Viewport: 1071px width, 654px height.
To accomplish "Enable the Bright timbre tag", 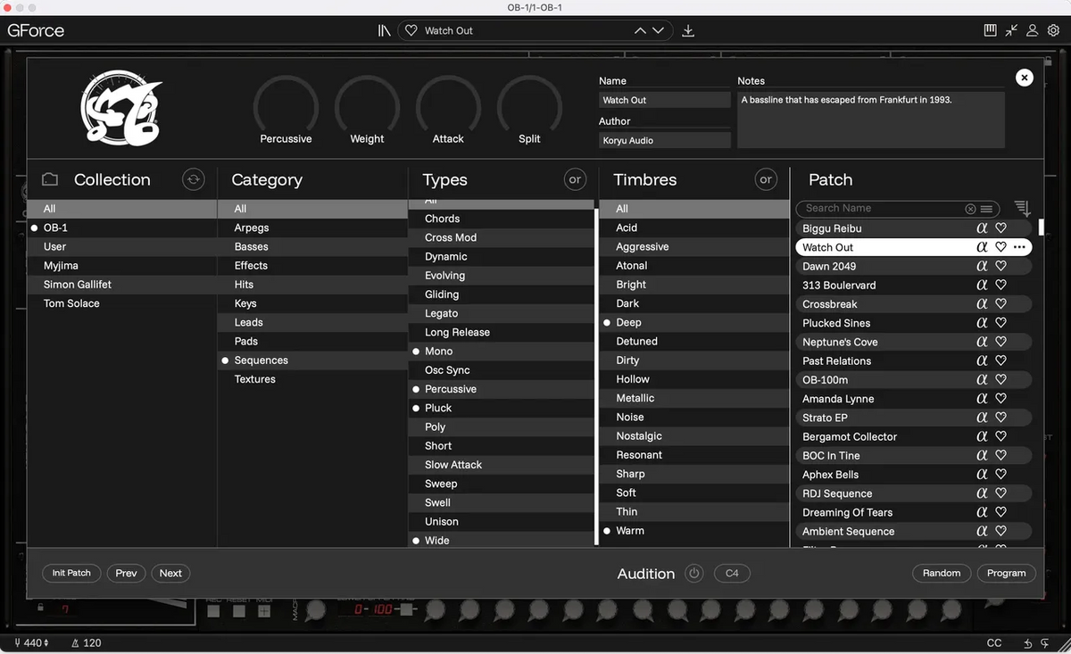I will 693,285.
